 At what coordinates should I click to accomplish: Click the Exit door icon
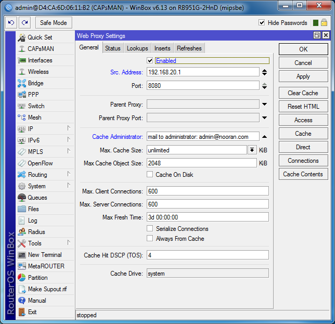21,312
